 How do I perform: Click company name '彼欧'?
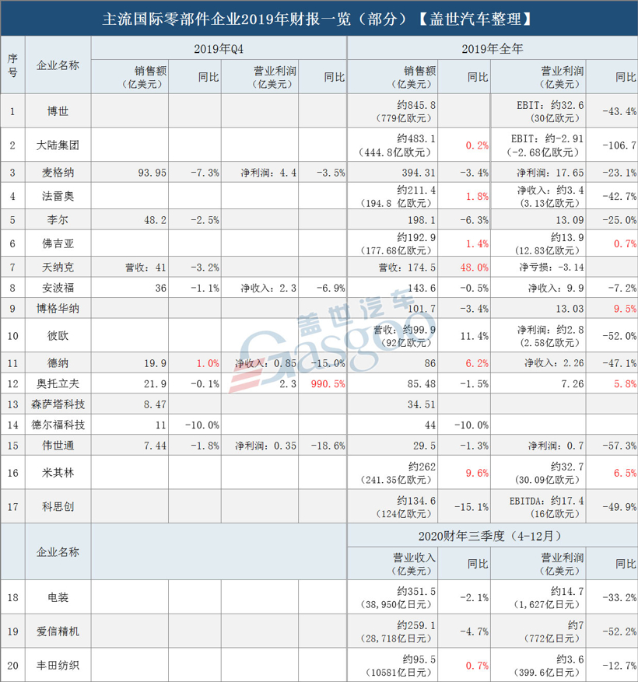point(58,336)
